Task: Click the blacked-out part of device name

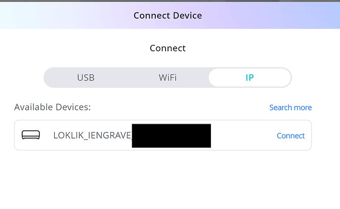Action: pos(171,136)
